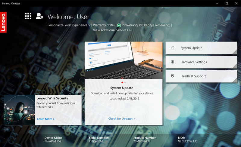Screen dimensions: 241x147
Task: Maximize the Lenovo Vantage window
Action: pos(227,3)
